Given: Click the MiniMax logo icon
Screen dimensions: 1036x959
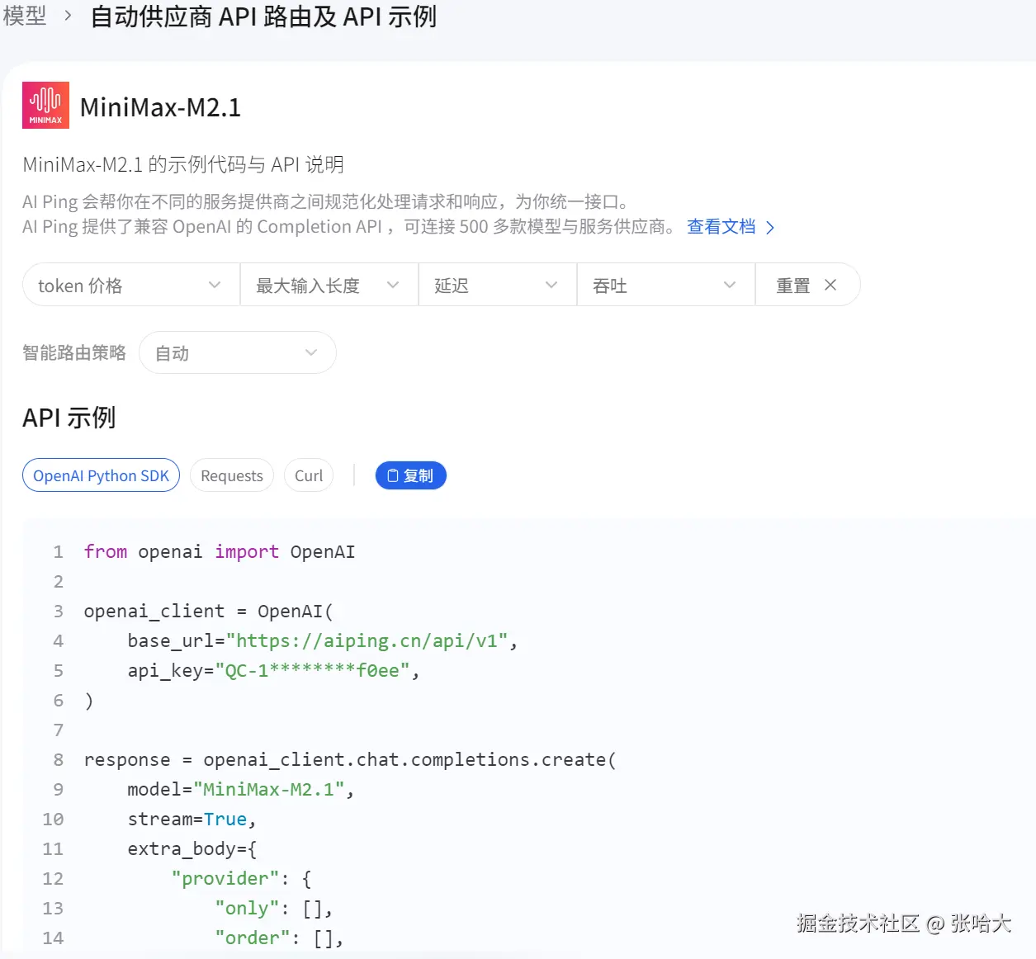Looking at the screenshot, I should [x=45, y=105].
